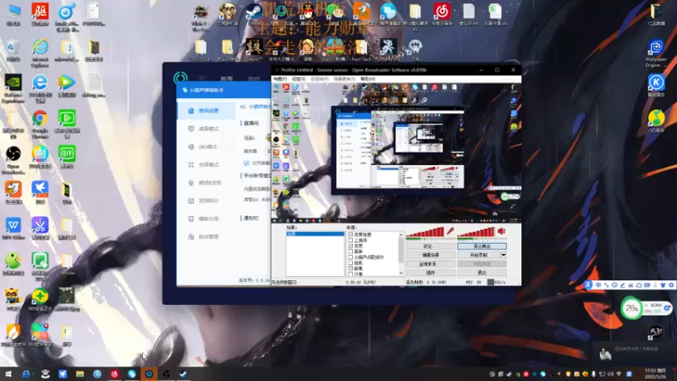Screen dimensions: 677x381
Task: Open NVIDIA GeForce Experience desktop icon
Action: point(14,89)
